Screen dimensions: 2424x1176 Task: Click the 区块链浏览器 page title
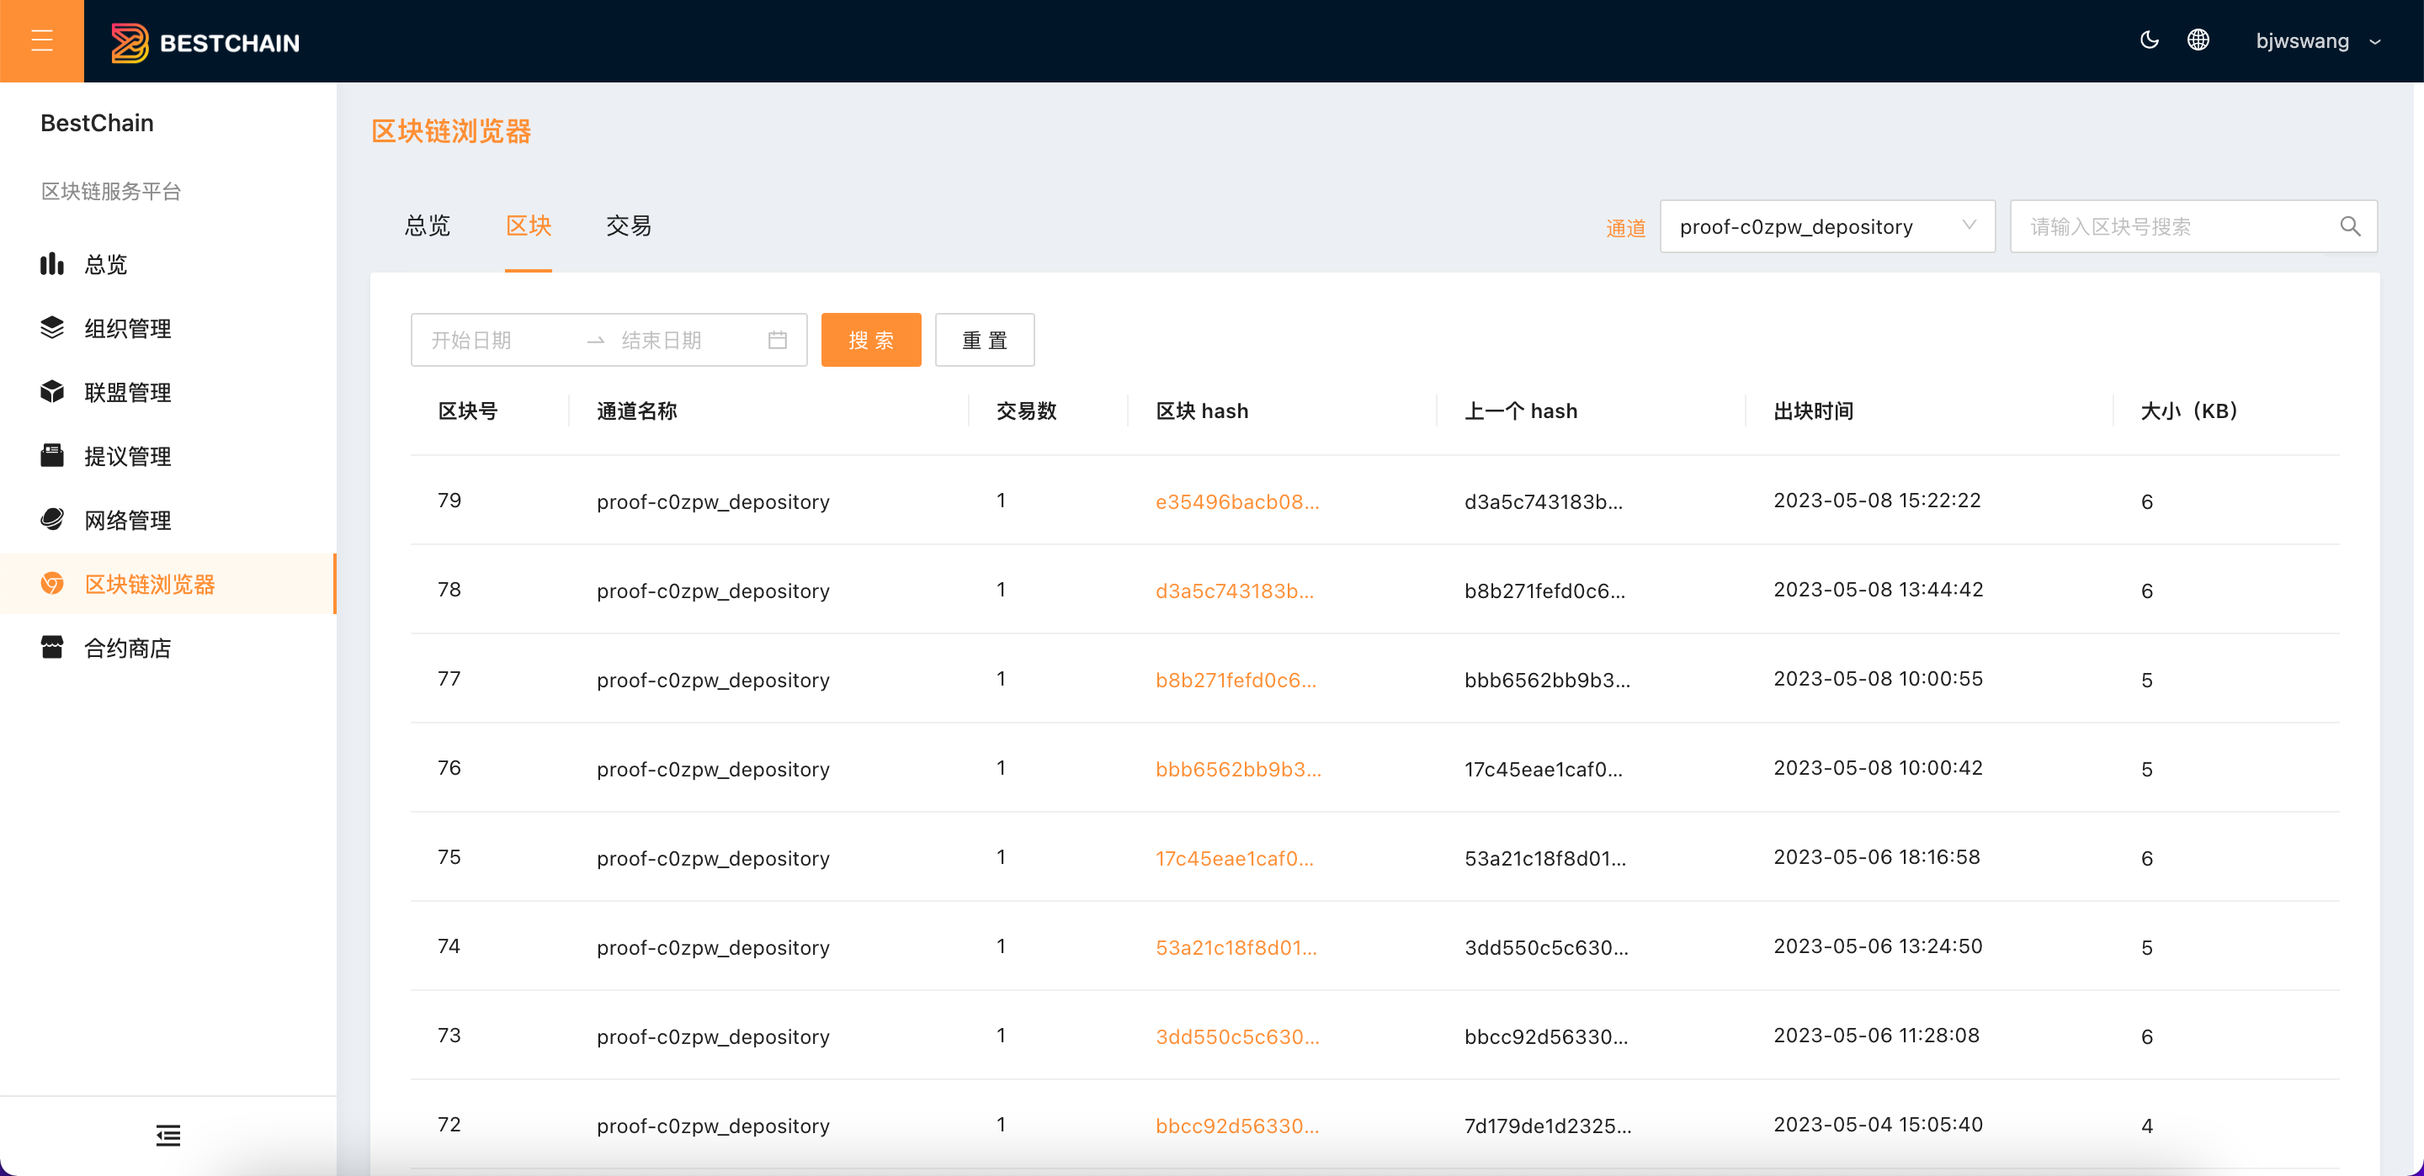click(x=452, y=130)
